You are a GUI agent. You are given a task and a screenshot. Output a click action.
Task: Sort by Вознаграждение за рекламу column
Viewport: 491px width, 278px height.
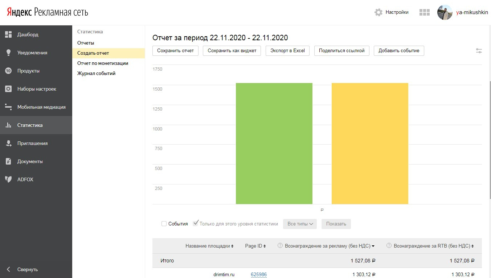(x=330, y=246)
